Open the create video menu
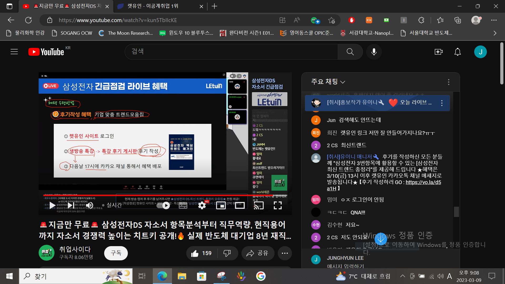Viewport: 505px width, 284px height. [x=438, y=52]
